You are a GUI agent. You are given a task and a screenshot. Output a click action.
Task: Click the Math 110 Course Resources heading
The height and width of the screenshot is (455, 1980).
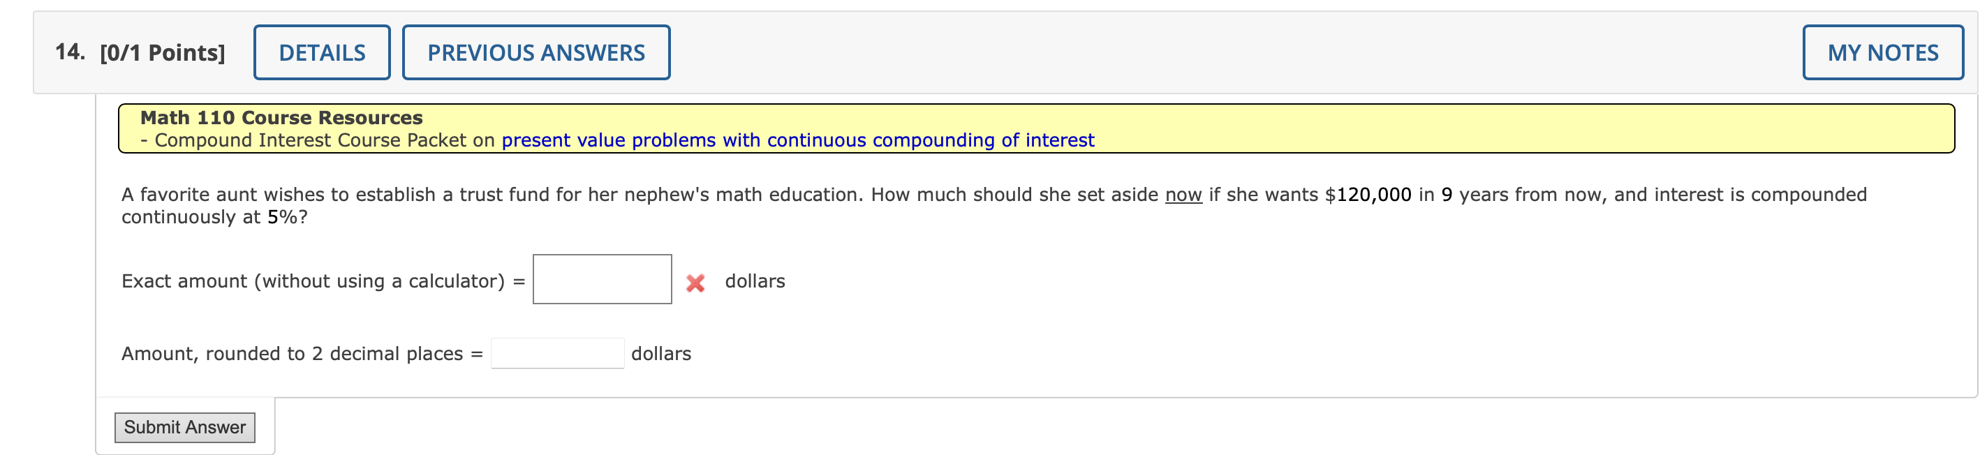tap(280, 117)
